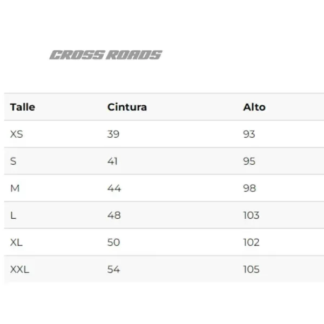
Task: Click the S size cell
Action: point(13,161)
